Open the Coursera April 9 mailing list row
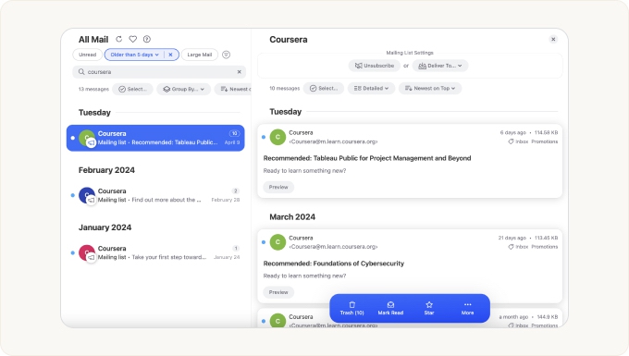Screen dimensions: 629x356 [x=155, y=138]
